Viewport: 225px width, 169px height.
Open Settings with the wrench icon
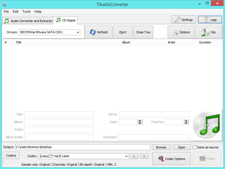[183, 20]
